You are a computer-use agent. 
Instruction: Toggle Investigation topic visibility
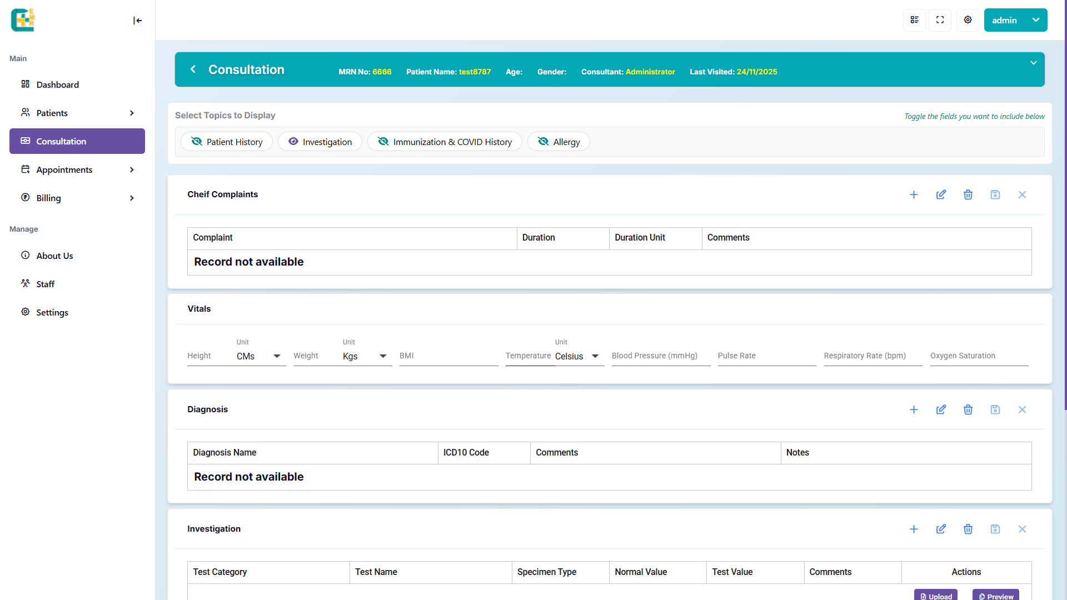320,142
